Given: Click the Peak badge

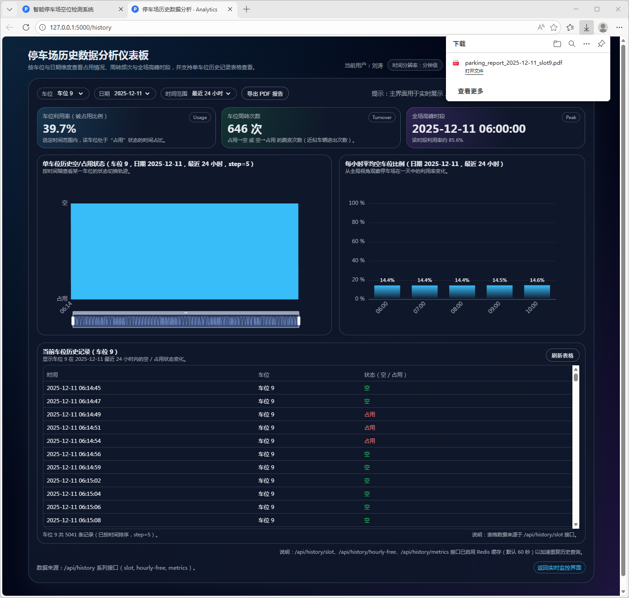Looking at the screenshot, I should tap(571, 117).
